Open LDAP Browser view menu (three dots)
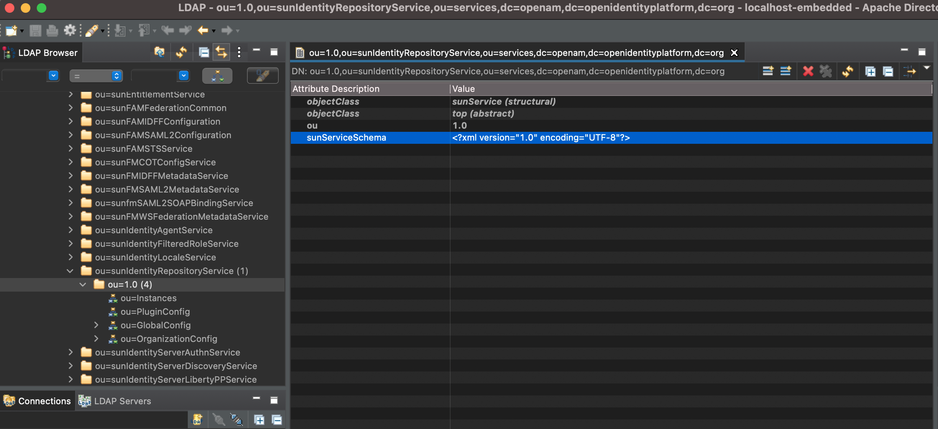 [239, 52]
